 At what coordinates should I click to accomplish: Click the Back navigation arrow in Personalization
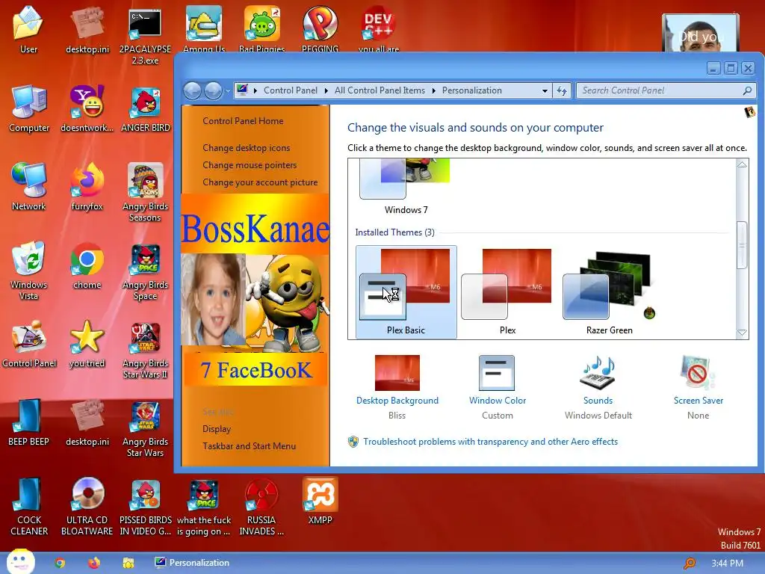click(x=192, y=90)
